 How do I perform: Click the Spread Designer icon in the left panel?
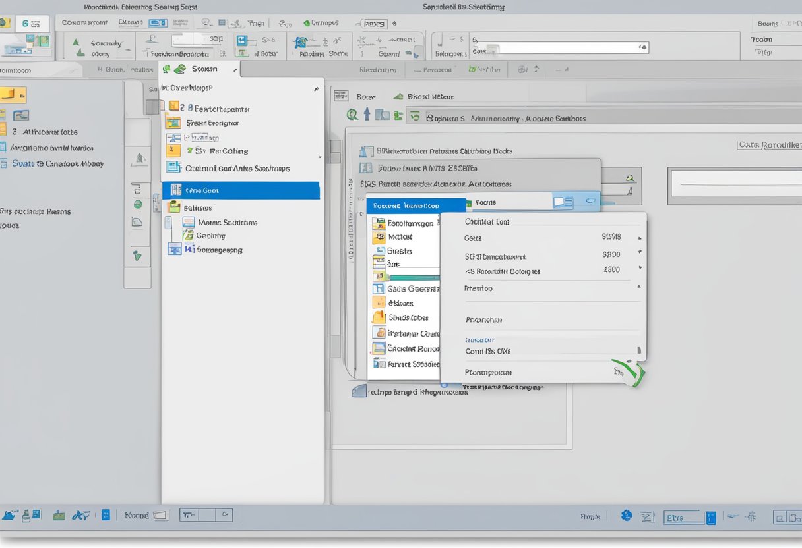tap(173, 123)
